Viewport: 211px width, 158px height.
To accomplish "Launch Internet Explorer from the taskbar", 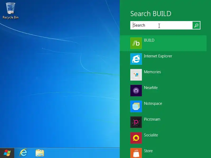I will [x=23, y=153].
